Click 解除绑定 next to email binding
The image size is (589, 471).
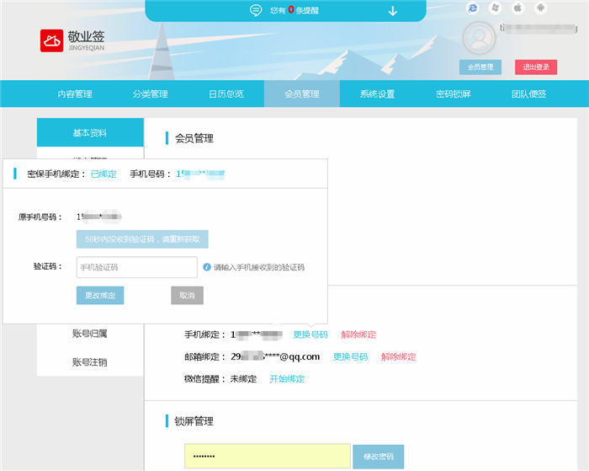pos(398,356)
